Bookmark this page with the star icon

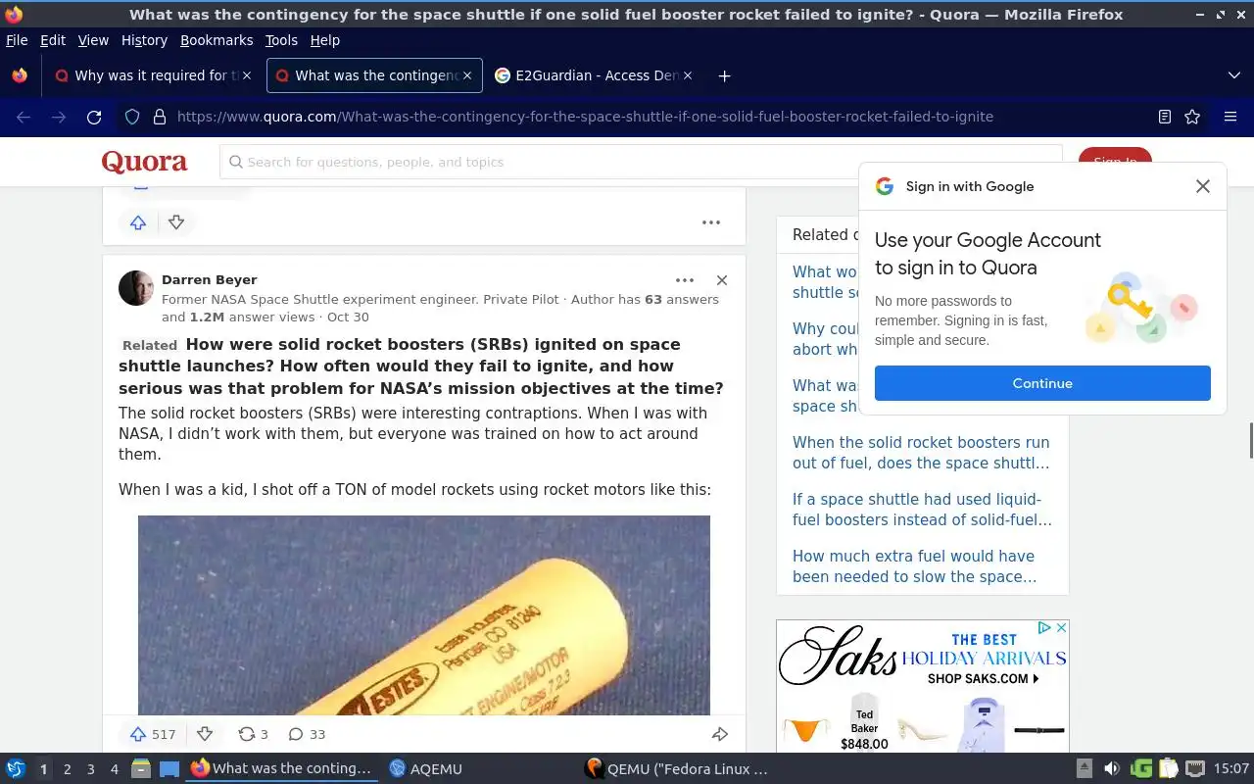(1192, 117)
